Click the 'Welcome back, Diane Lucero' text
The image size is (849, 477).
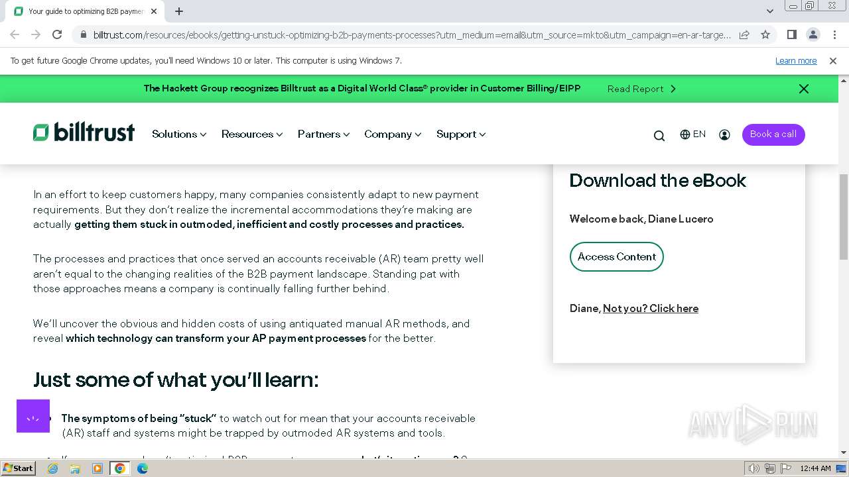click(641, 219)
